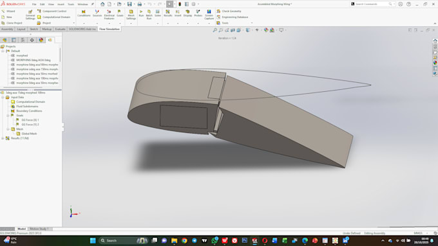Open Component Control
The height and width of the screenshot is (246, 438).
(x=52, y=11)
